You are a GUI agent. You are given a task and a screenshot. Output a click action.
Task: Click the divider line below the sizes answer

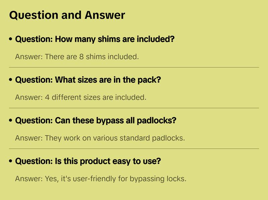click(x=134, y=108)
